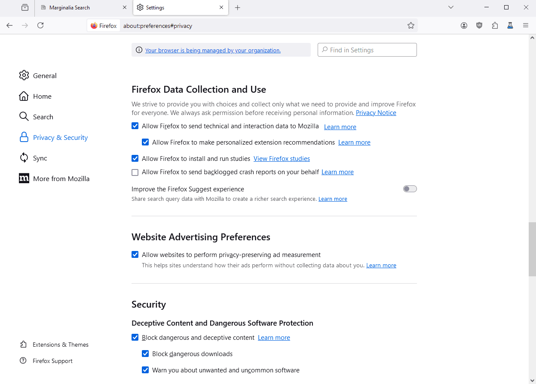Open Learn more for crash reports
This screenshot has width=536, height=384.
[337, 172]
